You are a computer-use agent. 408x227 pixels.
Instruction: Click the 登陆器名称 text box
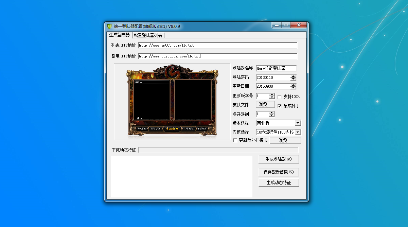[x=276, y=68]
